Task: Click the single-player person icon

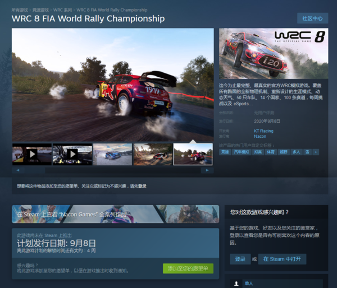Action: [236, 284]
